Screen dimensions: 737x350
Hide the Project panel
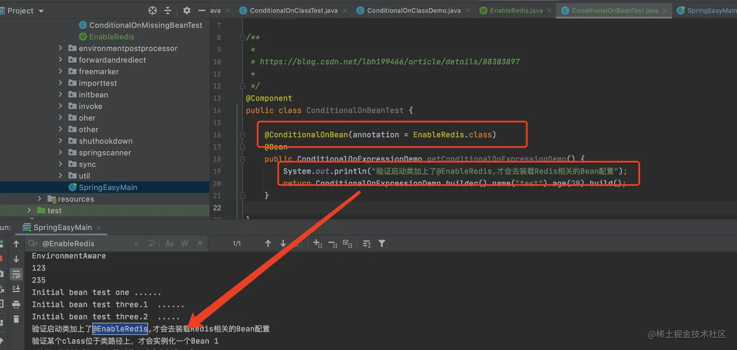click(202, 10)
